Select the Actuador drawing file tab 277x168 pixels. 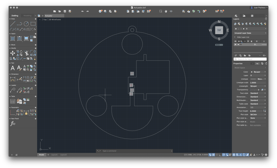tap(54, 16)
